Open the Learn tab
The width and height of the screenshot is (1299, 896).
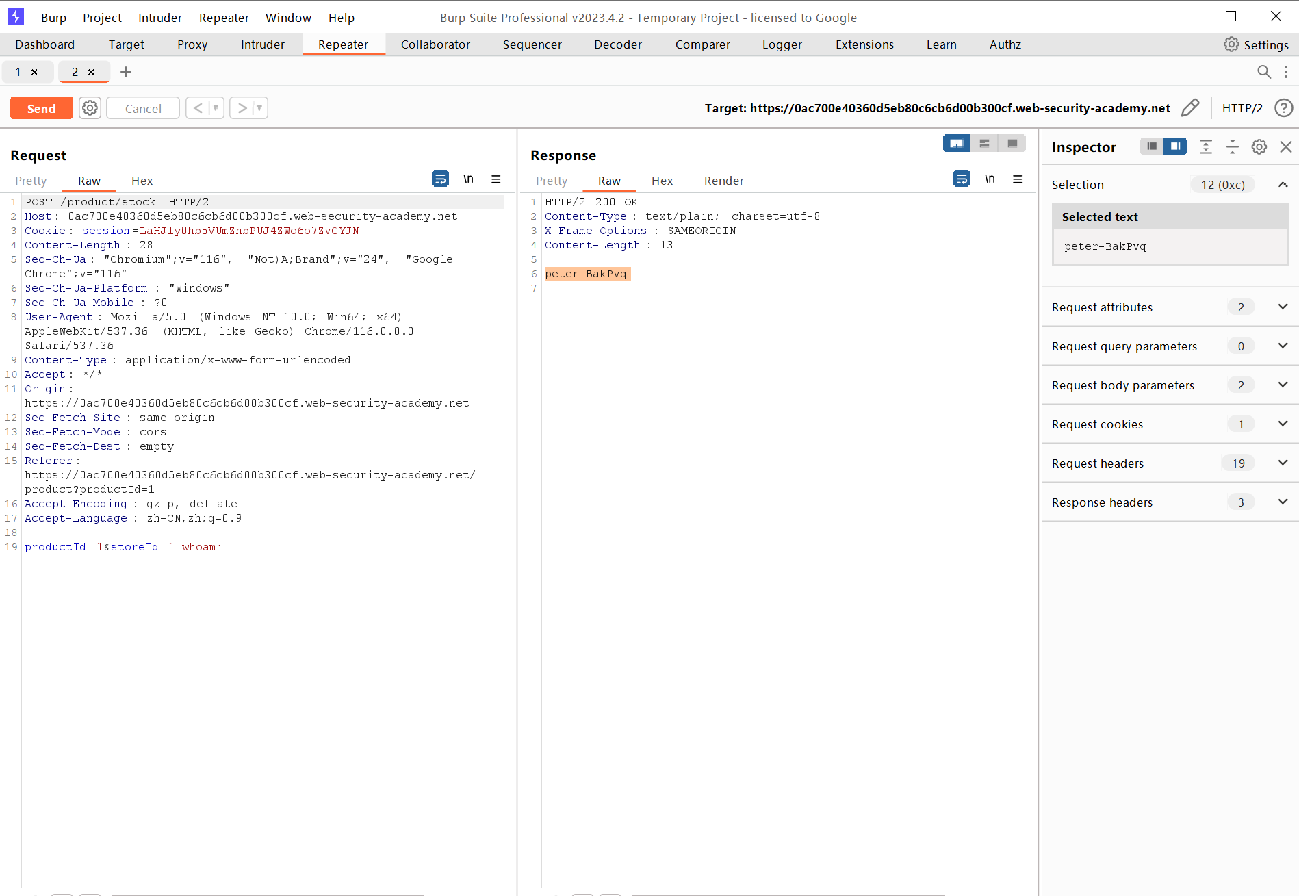tap(941, 44)
